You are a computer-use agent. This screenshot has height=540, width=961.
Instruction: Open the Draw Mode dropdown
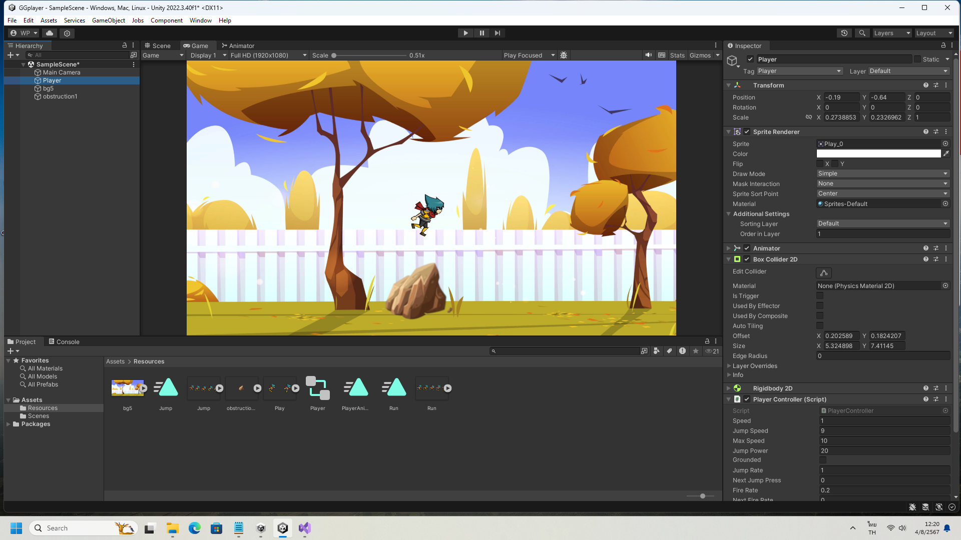click(x=882, y=173)
